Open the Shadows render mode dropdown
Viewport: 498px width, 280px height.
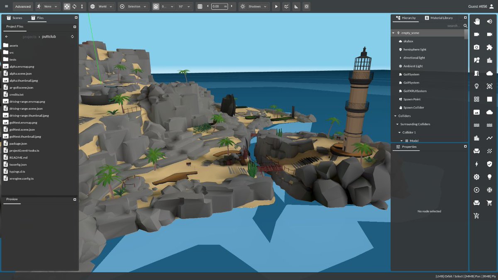[254, 7]
